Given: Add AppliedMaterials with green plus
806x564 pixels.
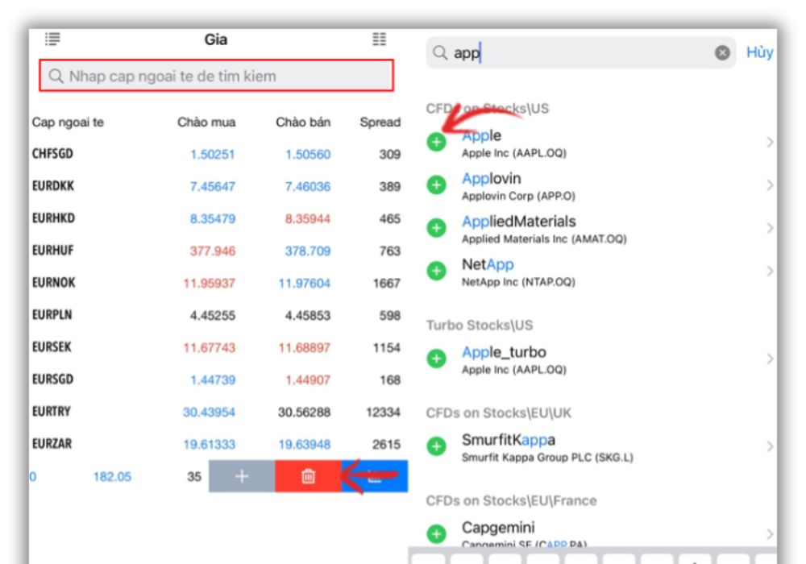Looking at the screenshot, I should click(x=436, y=227).
